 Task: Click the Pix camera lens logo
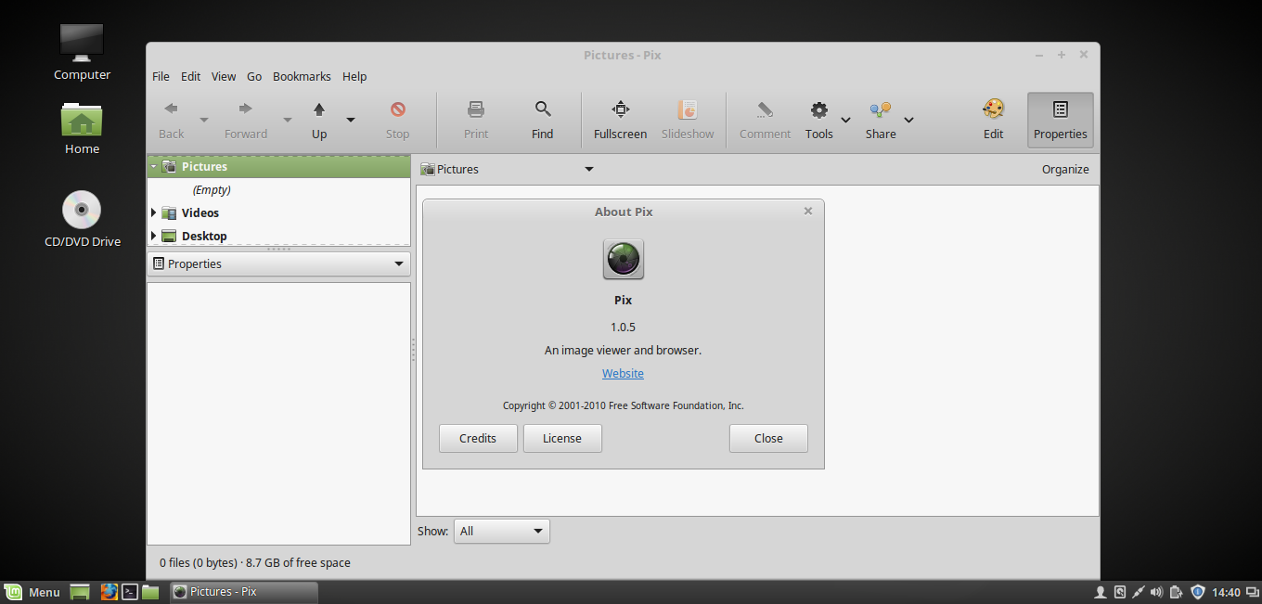click(x=624, y=259)
